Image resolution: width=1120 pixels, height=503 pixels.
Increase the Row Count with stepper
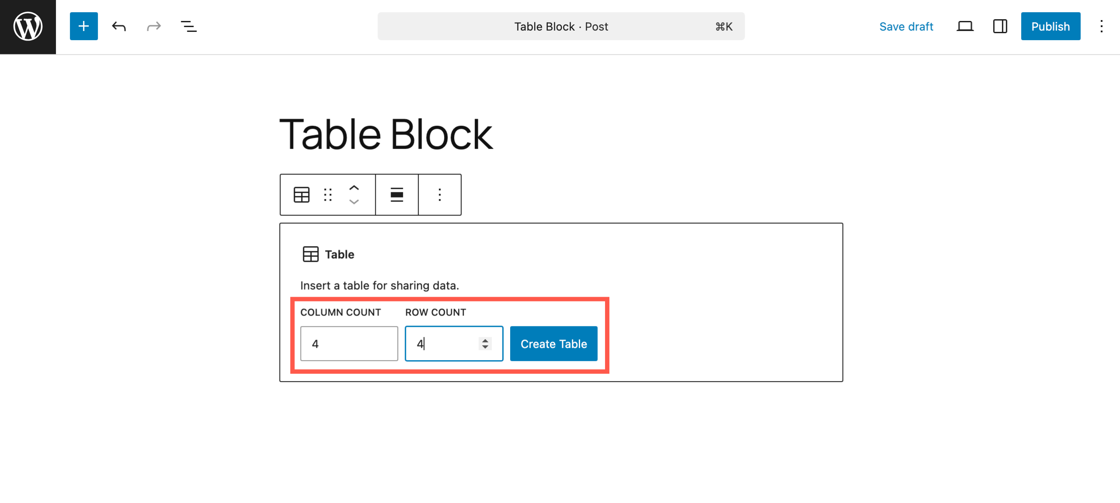click(x=485, y=340)
